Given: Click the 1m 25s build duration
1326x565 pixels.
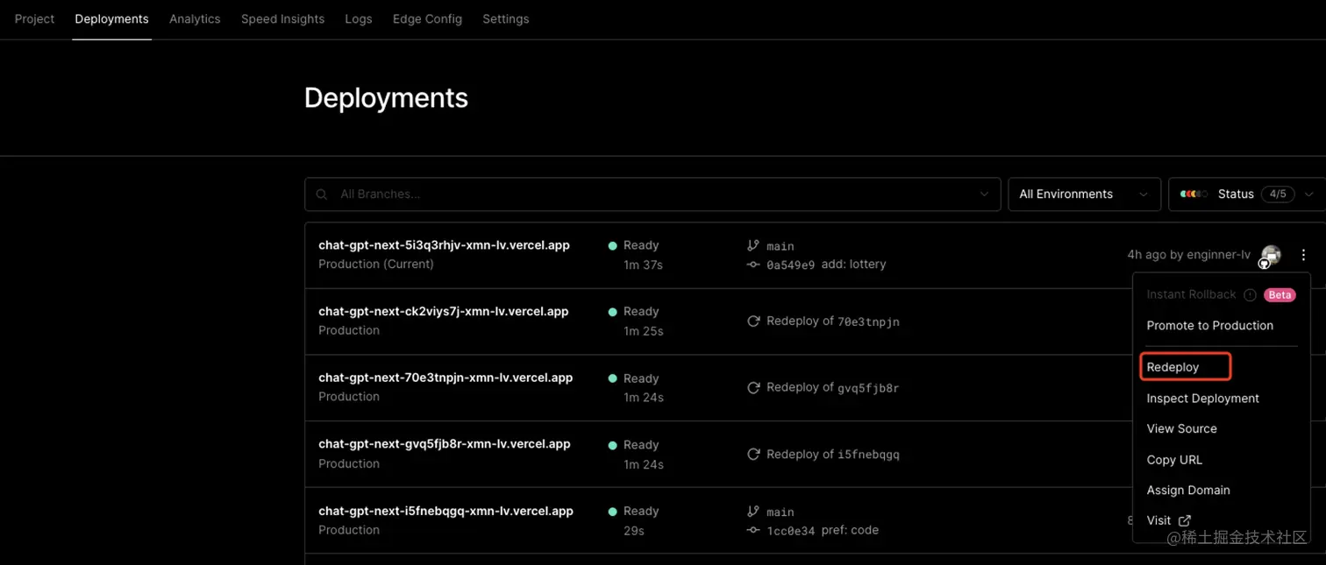Looking at the screenshot, I should (x=643, y=331).
